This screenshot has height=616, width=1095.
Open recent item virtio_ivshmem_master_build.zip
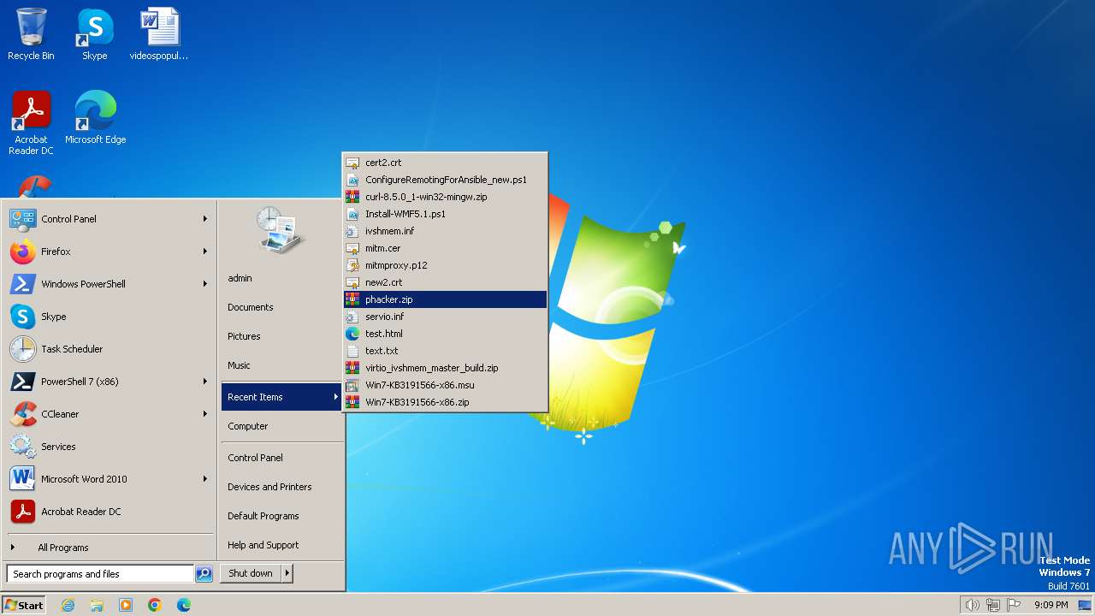coord(445,368)
